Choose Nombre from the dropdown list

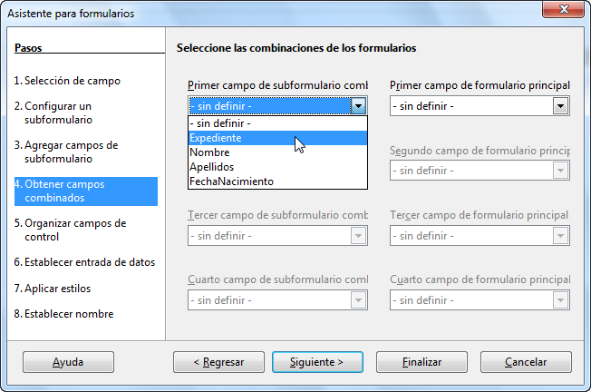(x=277, y=152)
